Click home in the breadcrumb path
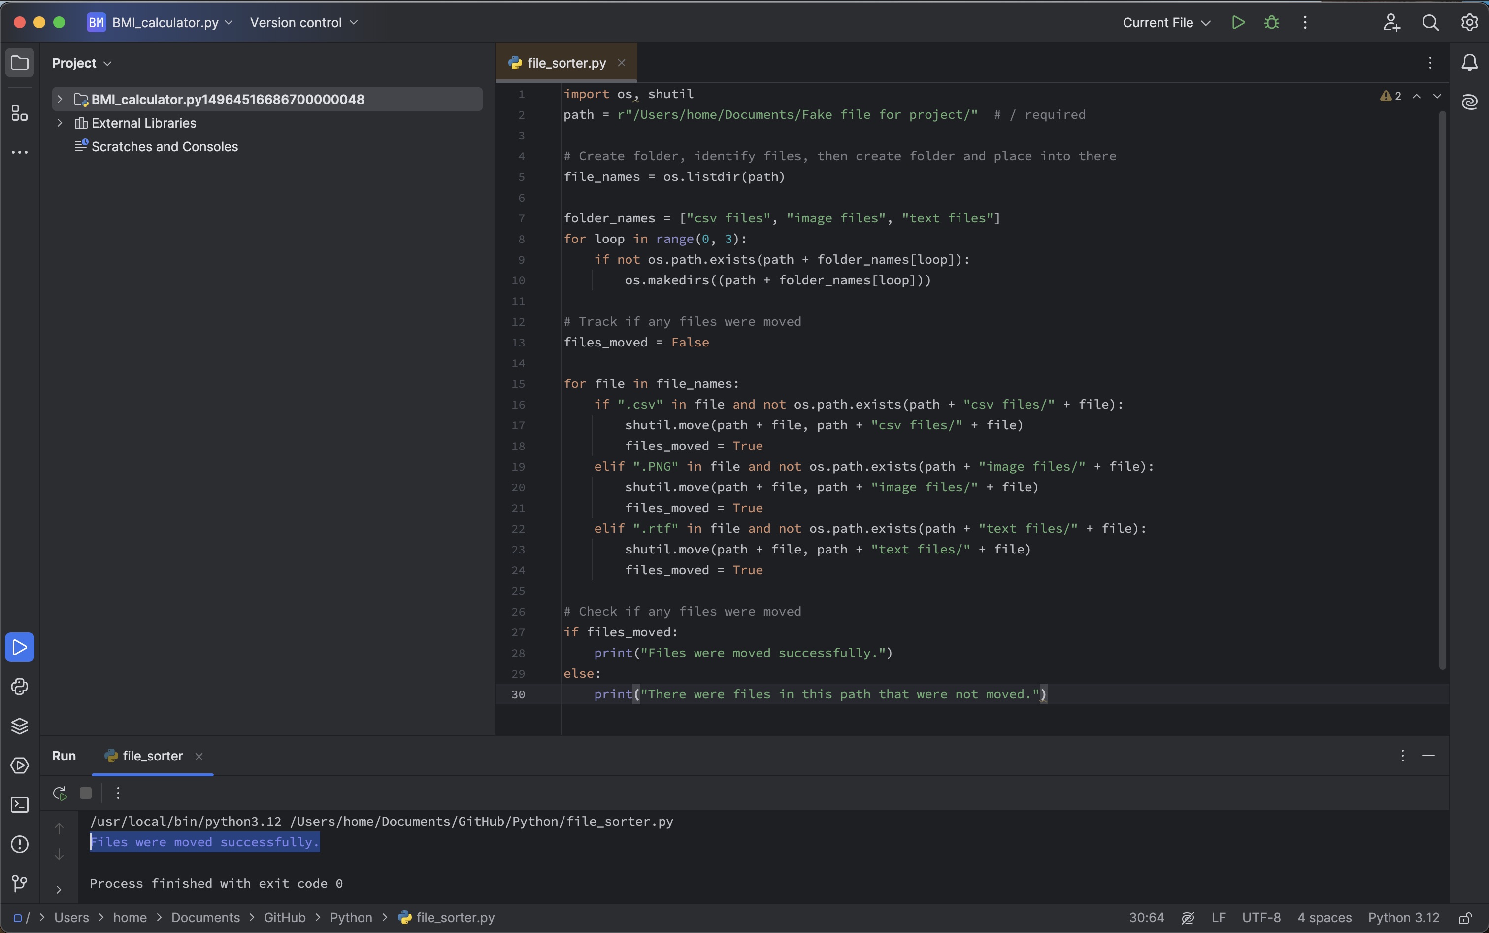This screenshot has width=1489, height=933. (x=130, y=918)
